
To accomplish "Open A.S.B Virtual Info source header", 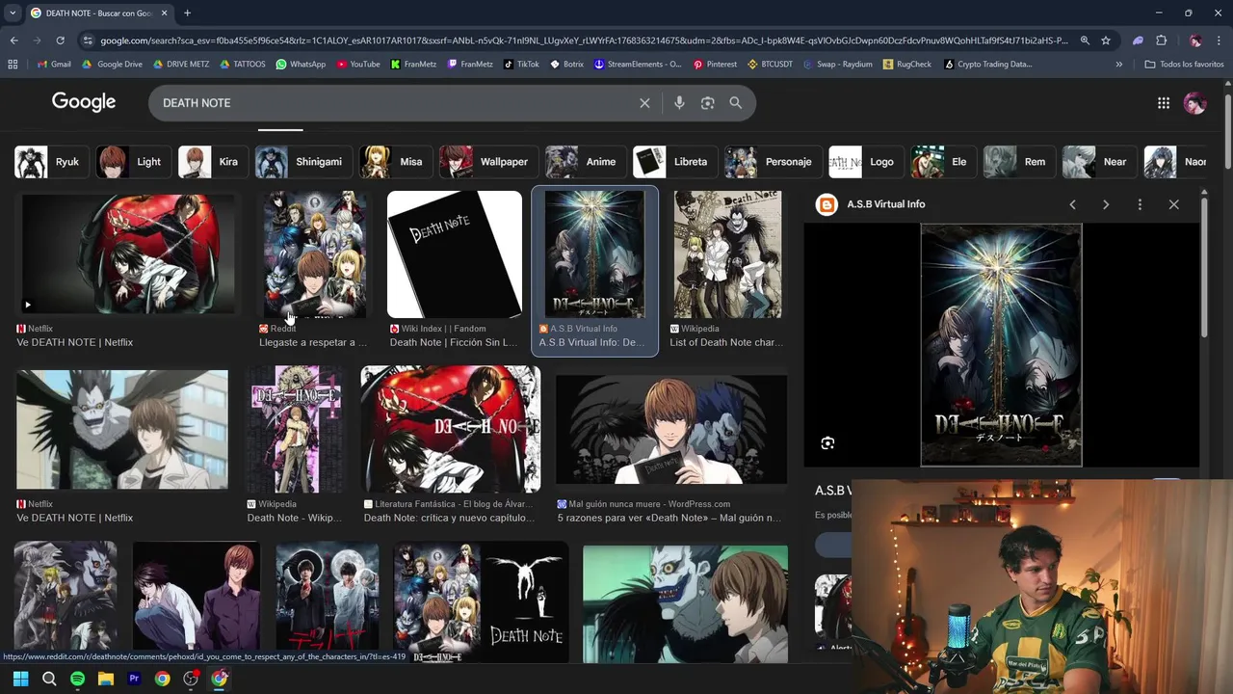I will pos(871,204).
